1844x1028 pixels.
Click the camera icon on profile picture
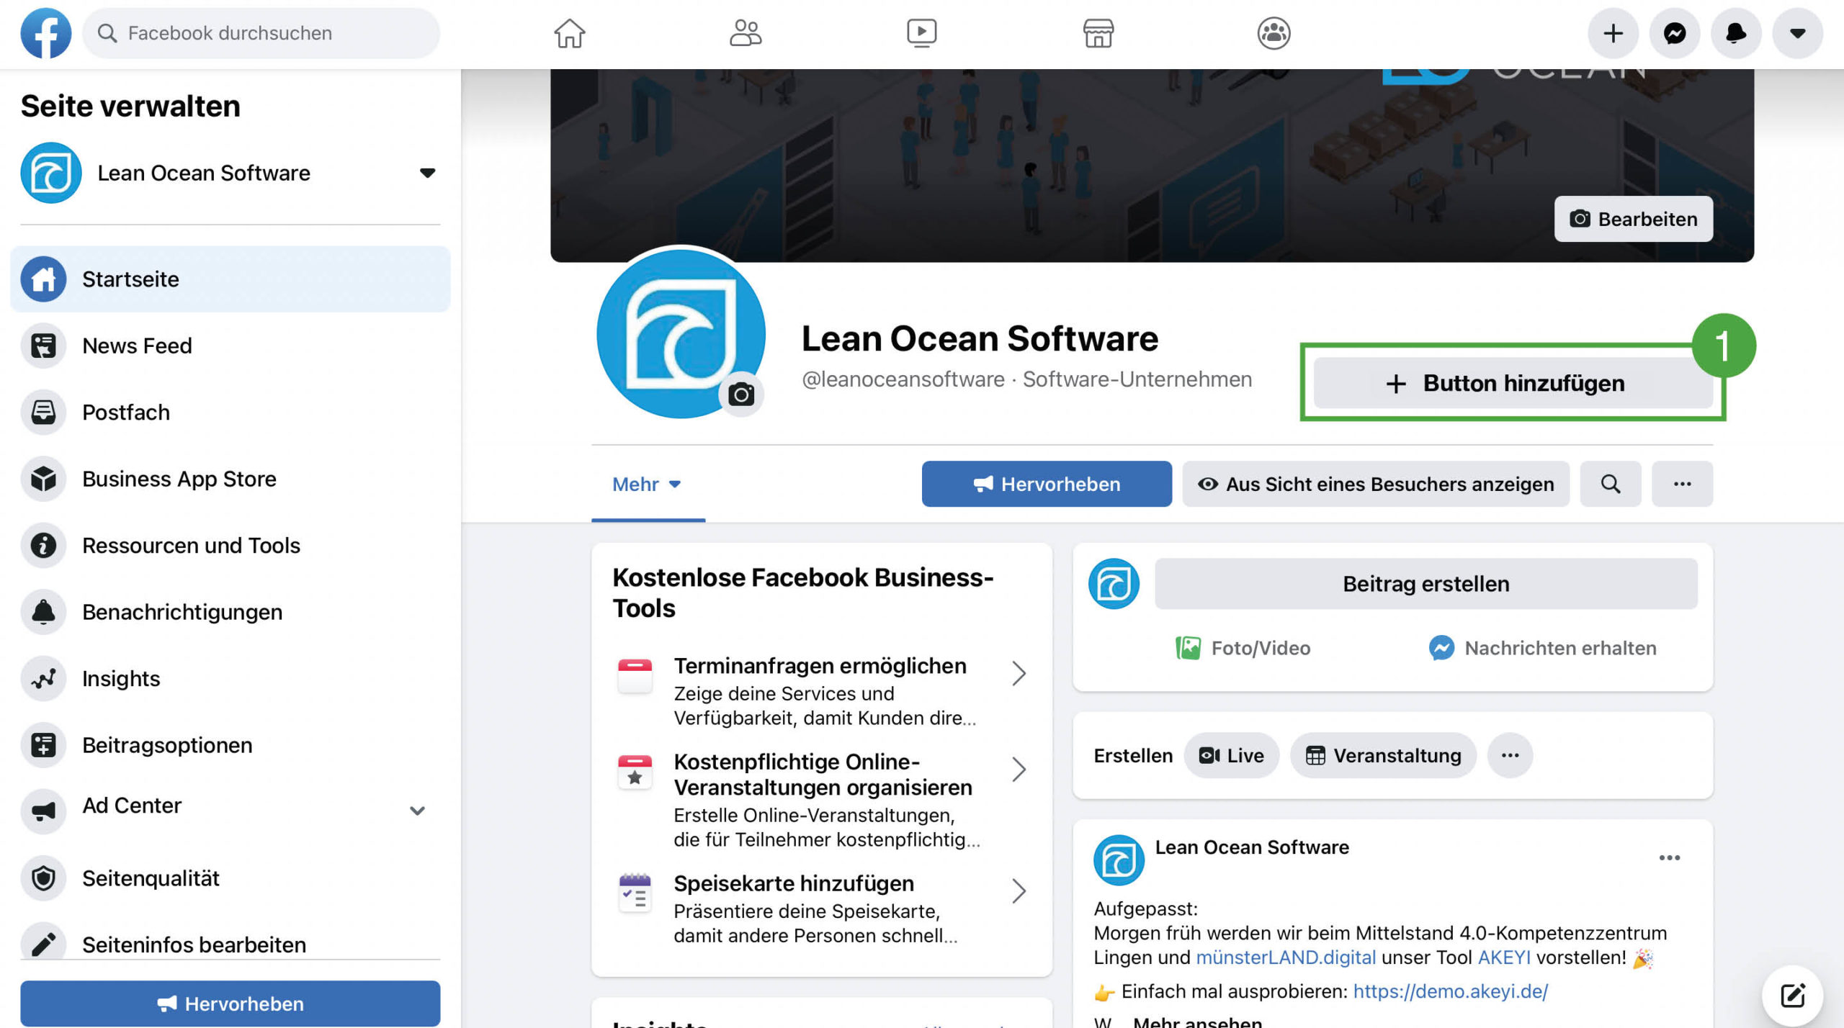click(x=740, y=394)
